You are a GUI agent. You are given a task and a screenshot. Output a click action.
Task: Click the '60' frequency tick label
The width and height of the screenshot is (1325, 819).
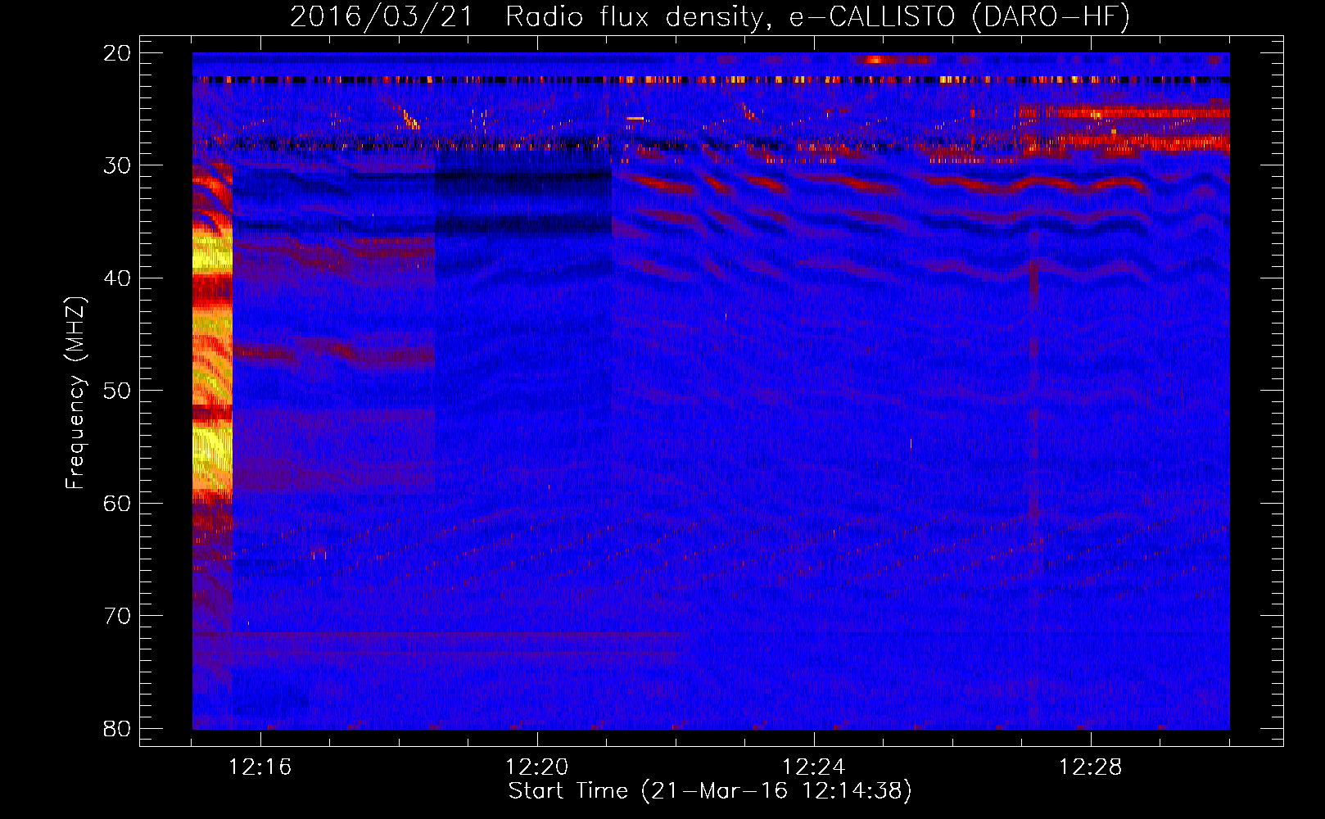[117, 504]
